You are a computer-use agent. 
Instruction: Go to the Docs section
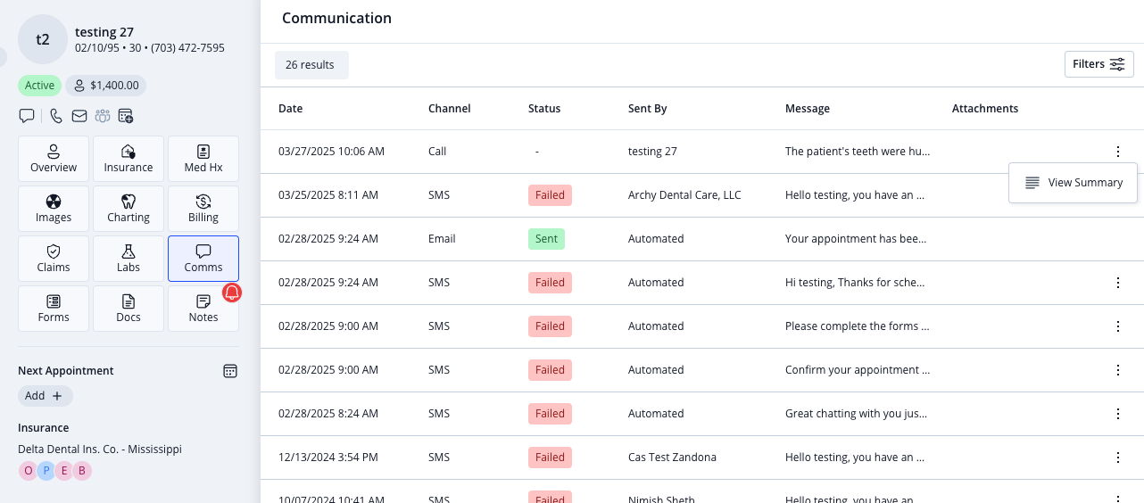128,309
